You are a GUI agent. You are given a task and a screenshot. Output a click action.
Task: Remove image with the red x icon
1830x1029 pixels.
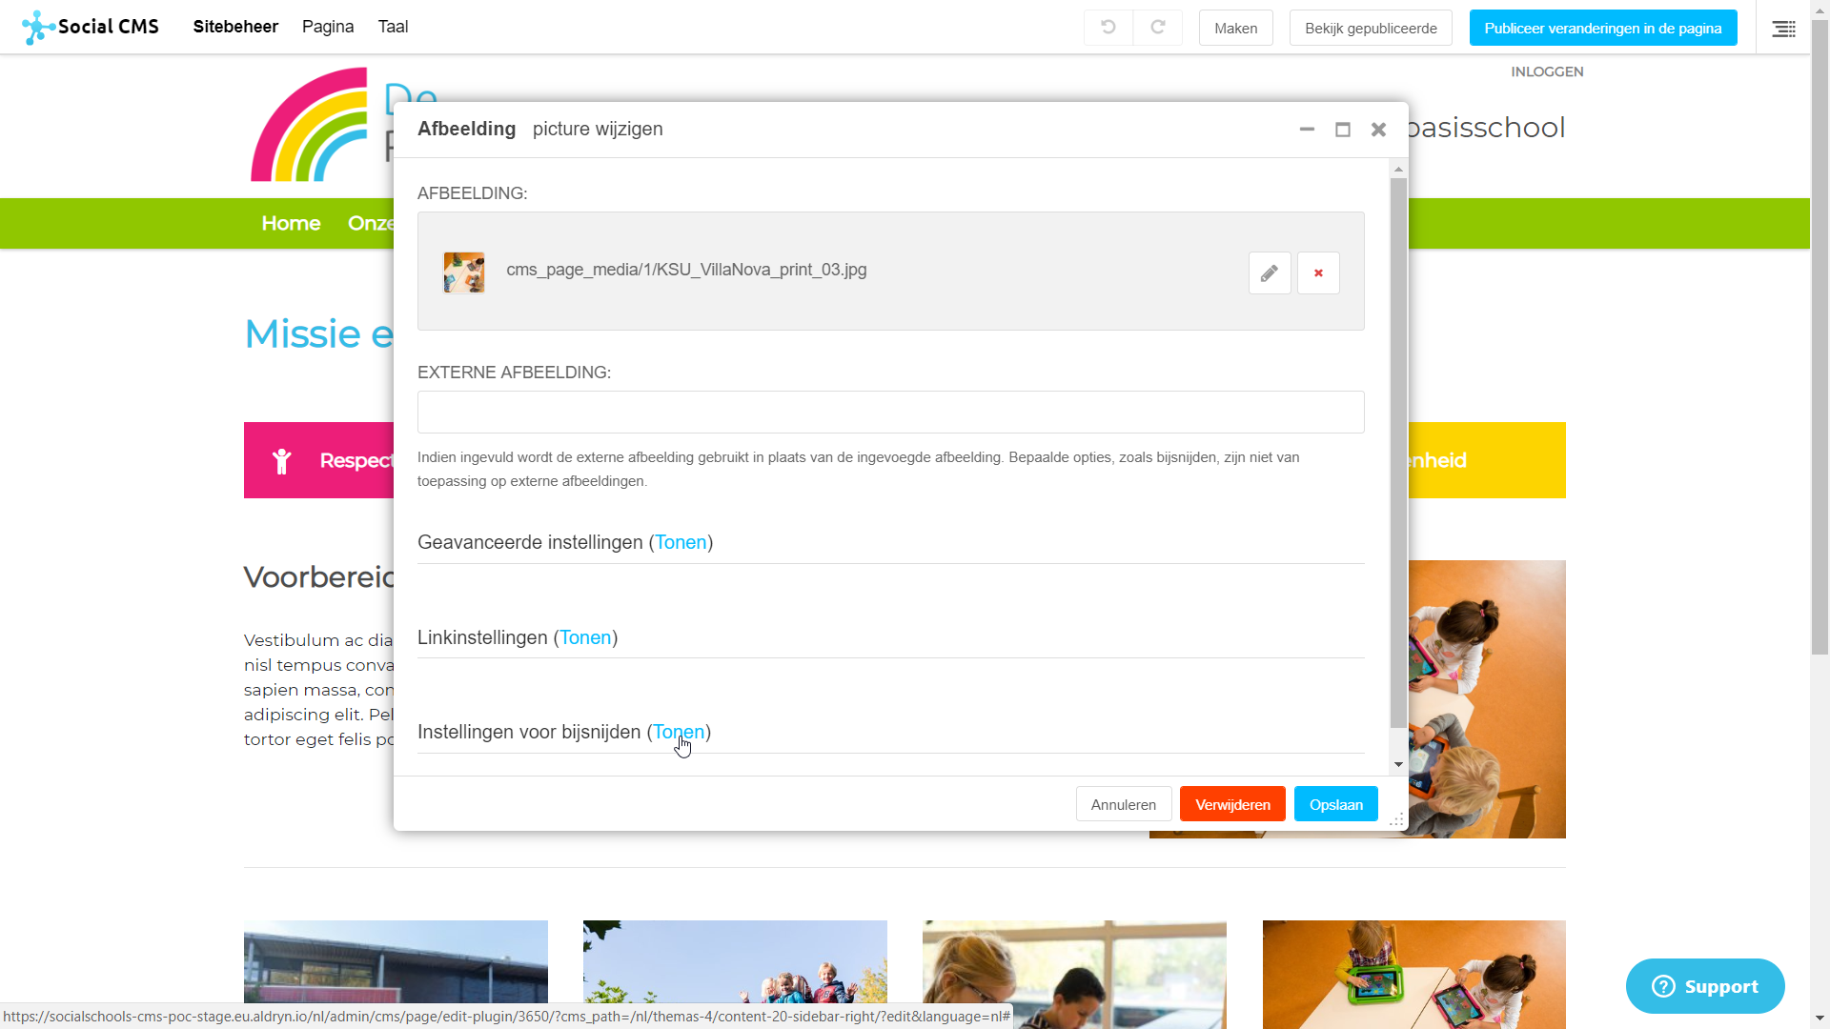[1318, 273]
